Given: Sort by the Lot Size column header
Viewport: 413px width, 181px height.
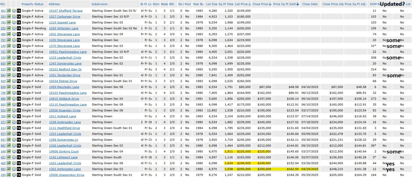Looking at the screenshot, I should pos(212,4).
